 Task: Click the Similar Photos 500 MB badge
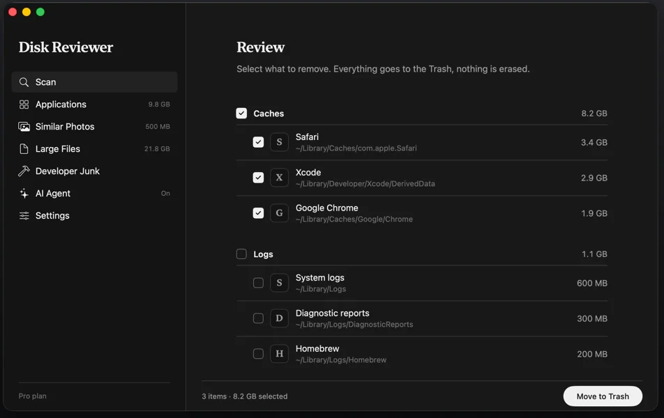point(158,127)
